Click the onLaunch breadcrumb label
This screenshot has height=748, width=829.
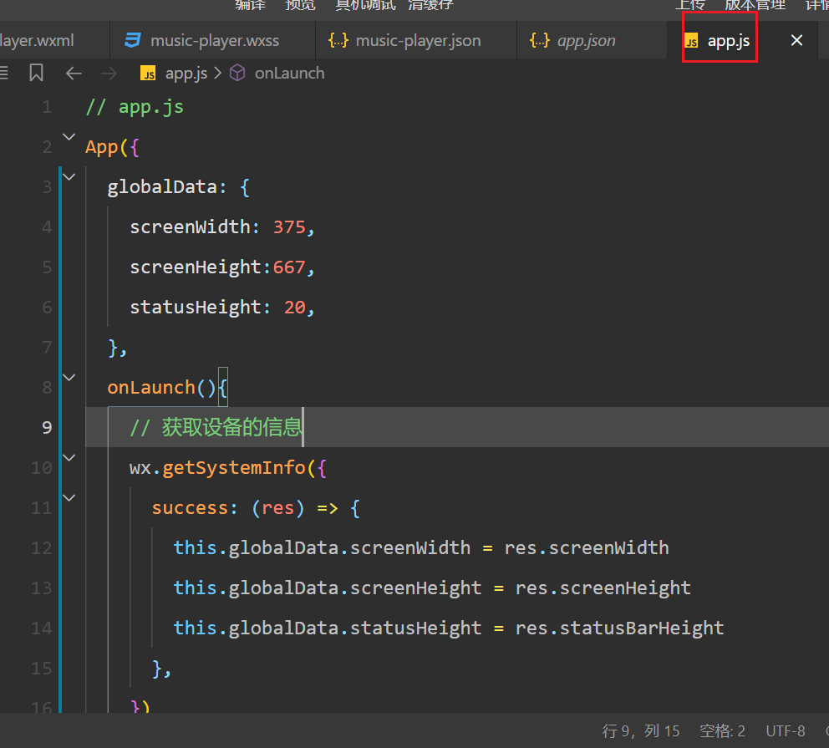[x=289, y=74]
